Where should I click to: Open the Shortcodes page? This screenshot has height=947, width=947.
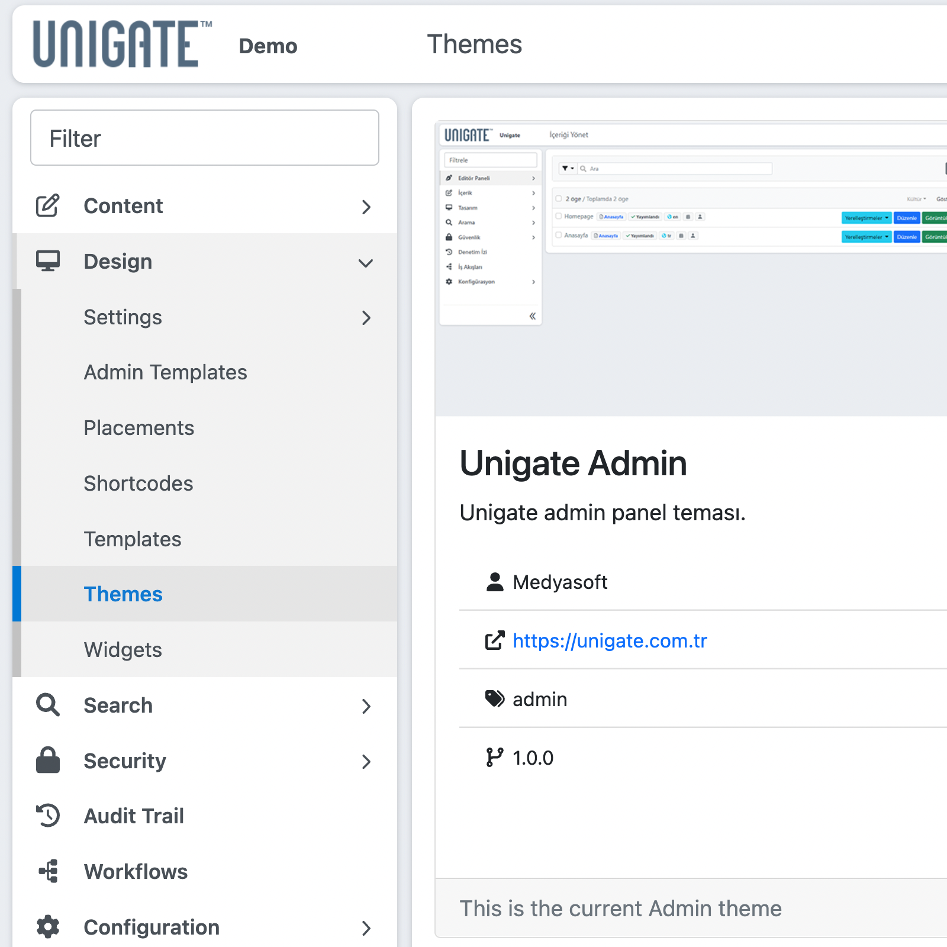coord(138,484)
